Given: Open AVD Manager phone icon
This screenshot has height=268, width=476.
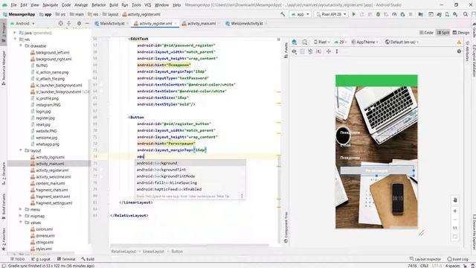Looking at the screenshot, I should click(x=447, y=14).
